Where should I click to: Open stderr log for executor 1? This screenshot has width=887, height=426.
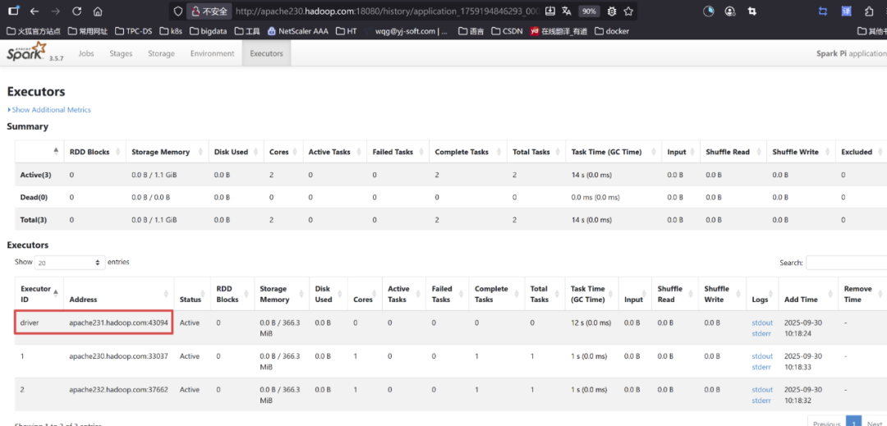coord(761,367)
